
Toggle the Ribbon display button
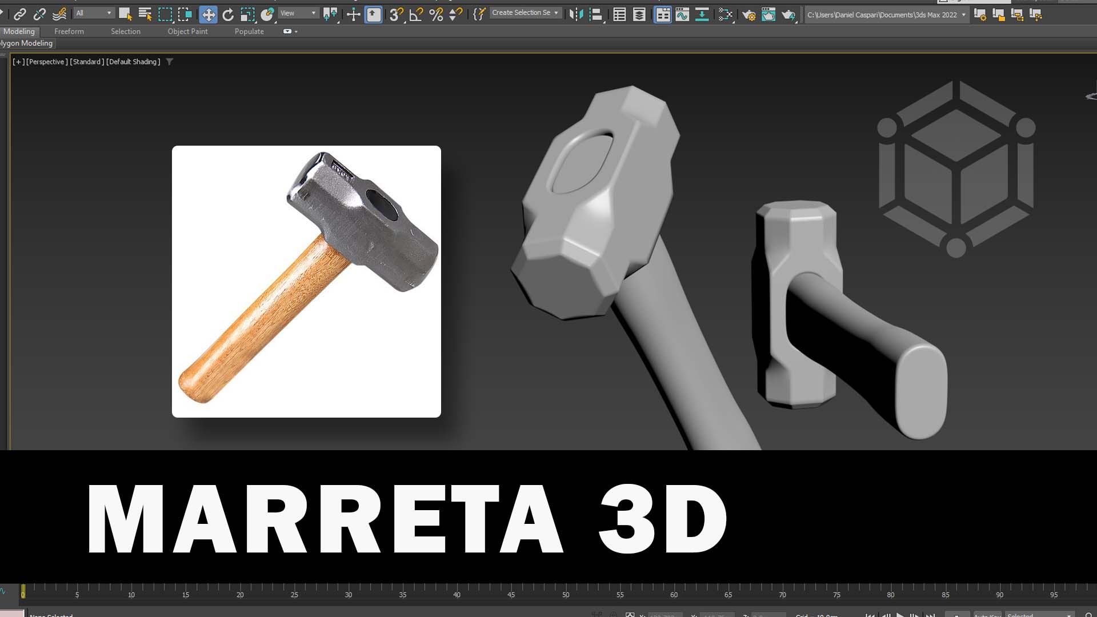pos(663,15)
